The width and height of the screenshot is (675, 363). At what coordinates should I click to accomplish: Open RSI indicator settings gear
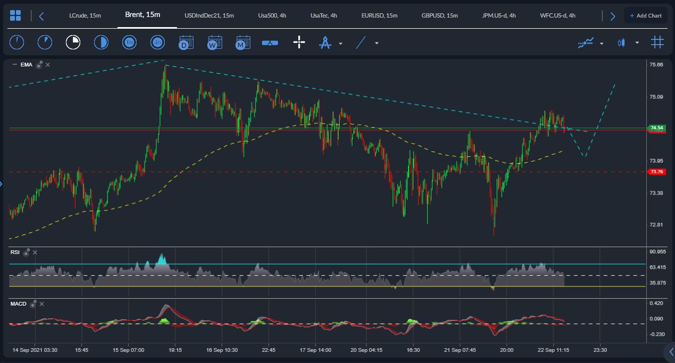(x=26, y=252)
